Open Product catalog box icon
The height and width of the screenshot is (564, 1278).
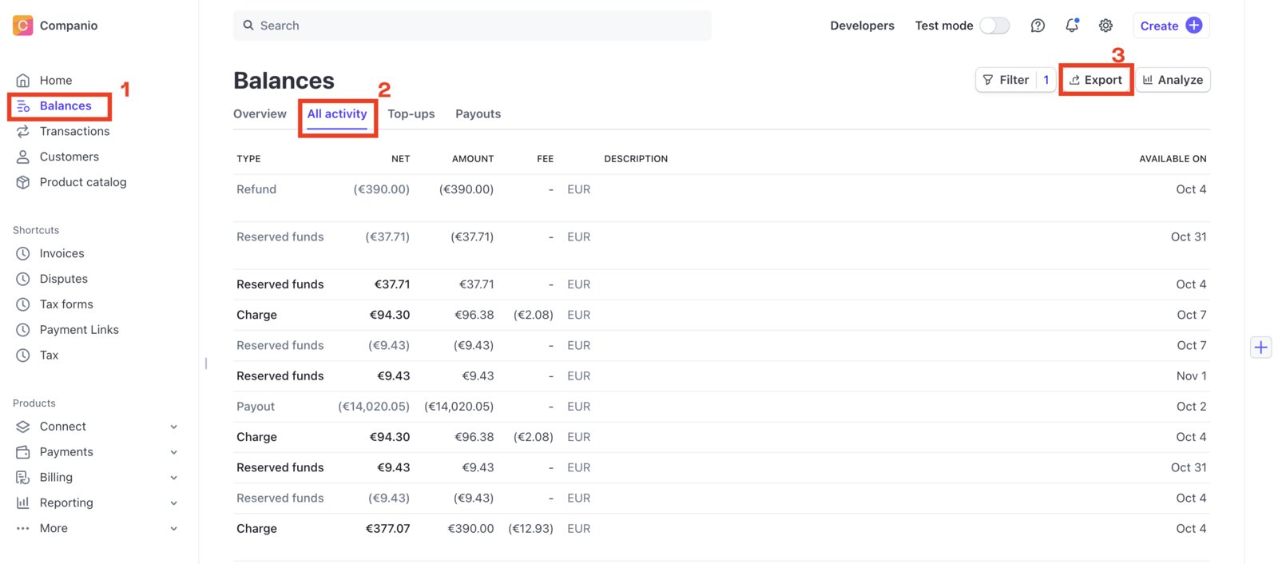tap(23, 183)
